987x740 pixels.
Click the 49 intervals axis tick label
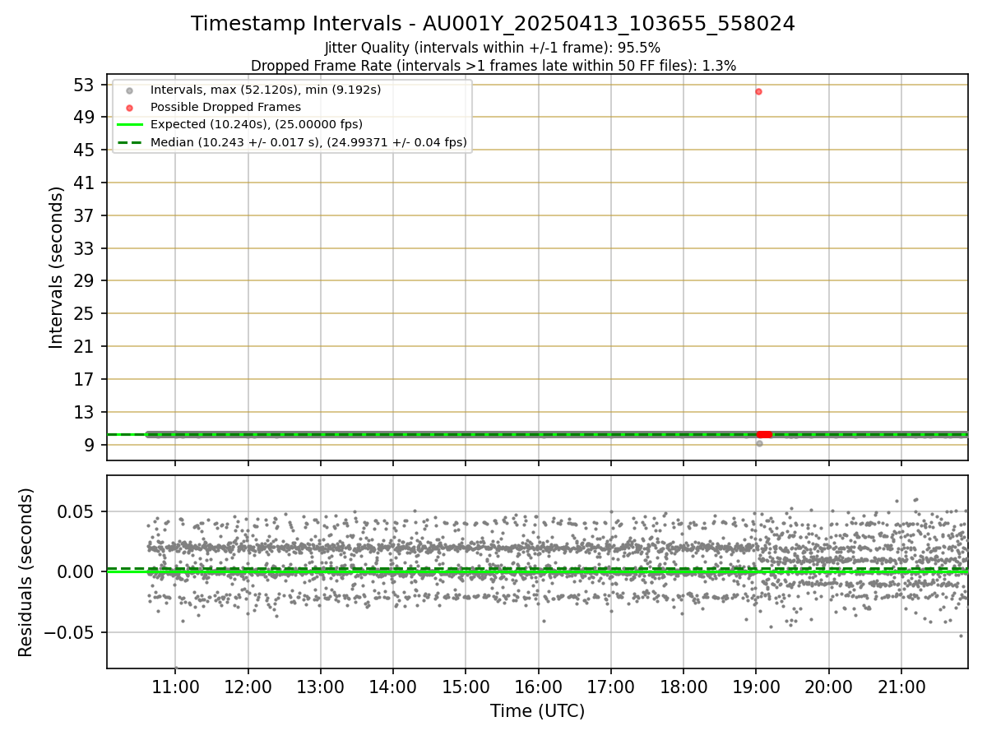coord(86,118)
